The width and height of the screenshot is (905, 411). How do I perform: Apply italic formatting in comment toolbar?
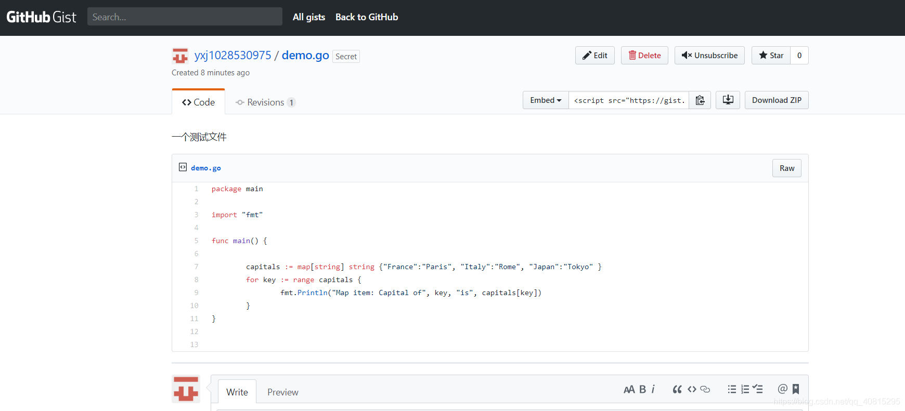click(653, 389)
